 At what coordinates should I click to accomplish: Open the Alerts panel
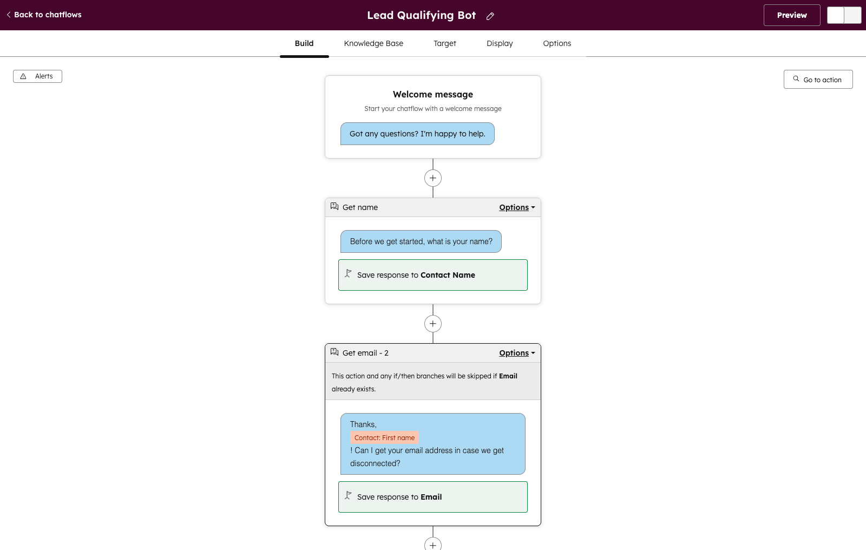coord(37,76)
